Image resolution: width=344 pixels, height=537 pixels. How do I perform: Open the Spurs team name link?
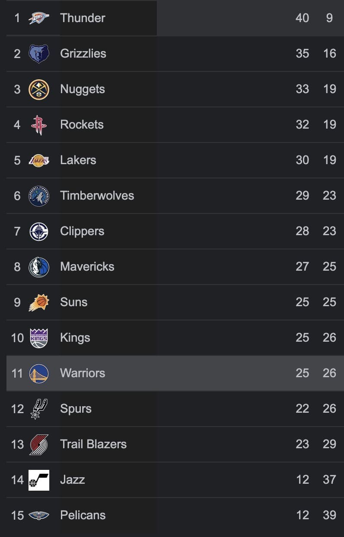point(76,408)
